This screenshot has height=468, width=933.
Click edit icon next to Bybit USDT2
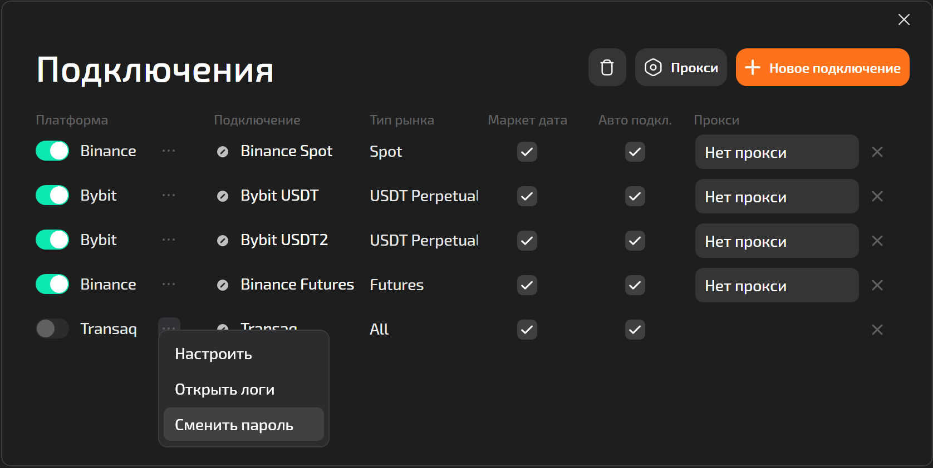click(223, 241)
